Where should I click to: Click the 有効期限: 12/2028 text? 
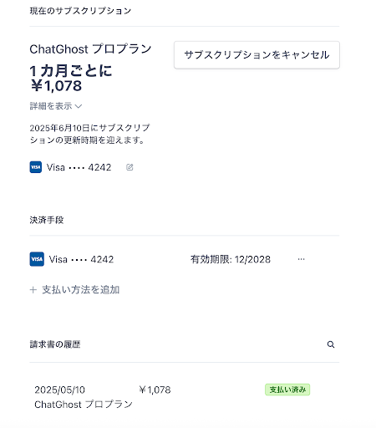pyautogui.click(x=231, y=259)
